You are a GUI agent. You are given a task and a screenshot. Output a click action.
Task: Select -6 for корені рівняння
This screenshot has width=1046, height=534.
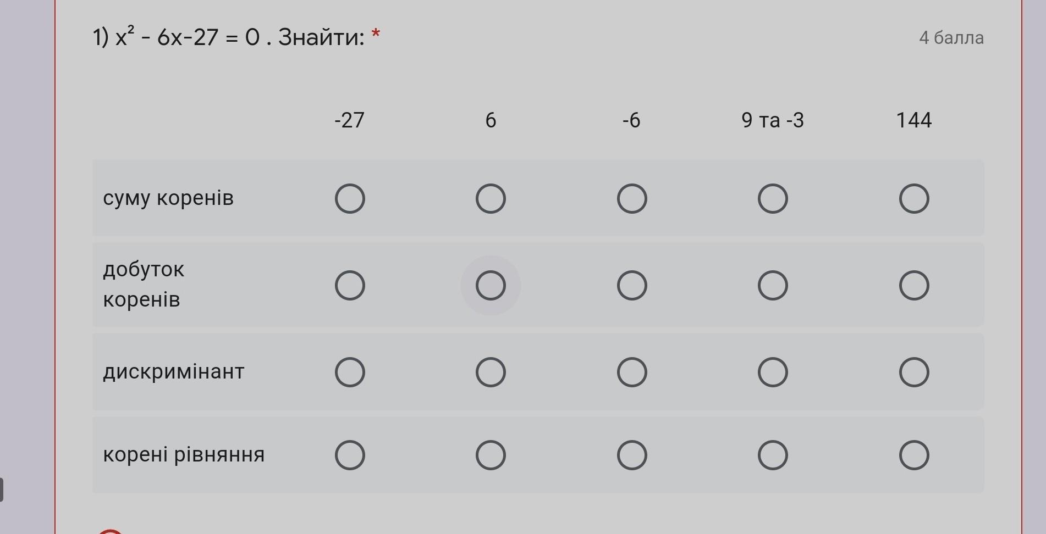pyautogui.click(x=632, y=455)
